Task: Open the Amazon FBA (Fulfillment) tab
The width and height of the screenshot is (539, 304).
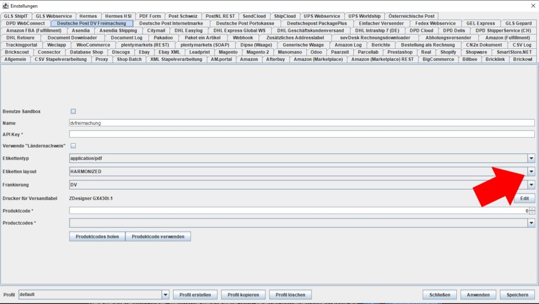Action: 34,30
